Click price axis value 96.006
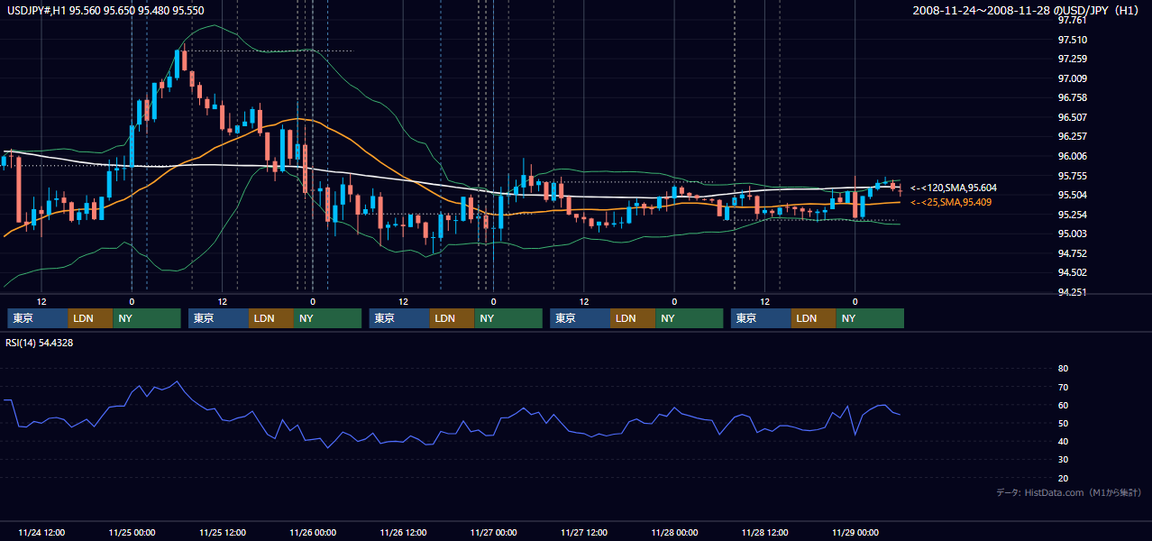 1072,156
